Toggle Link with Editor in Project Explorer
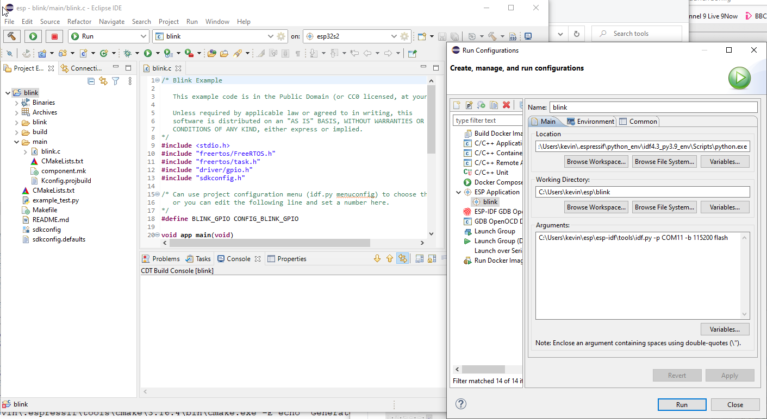The image size is (767, 419). [103, 81]
